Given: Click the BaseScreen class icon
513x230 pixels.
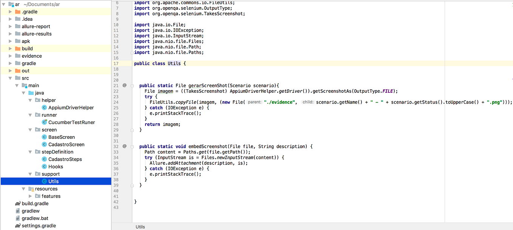Looking at the screenshot, I should 45,137.
